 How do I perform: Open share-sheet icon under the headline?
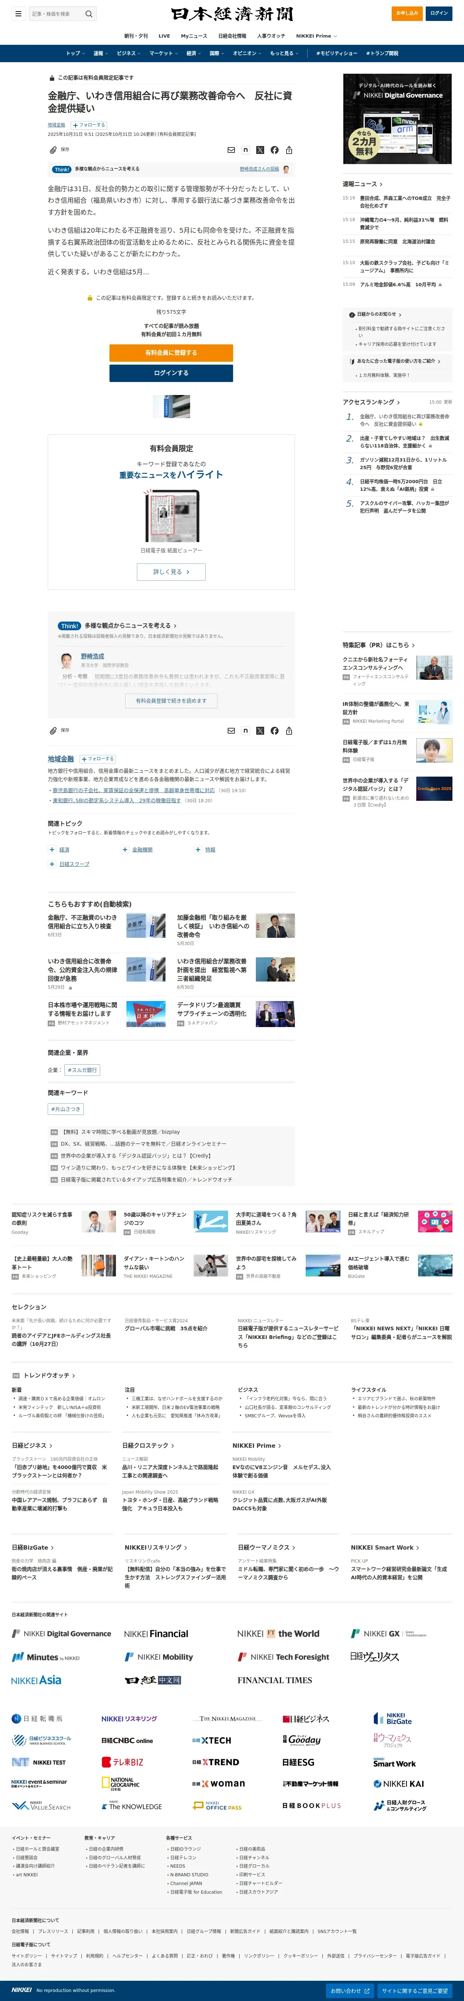pyautogui.click(x=289, y=150)
